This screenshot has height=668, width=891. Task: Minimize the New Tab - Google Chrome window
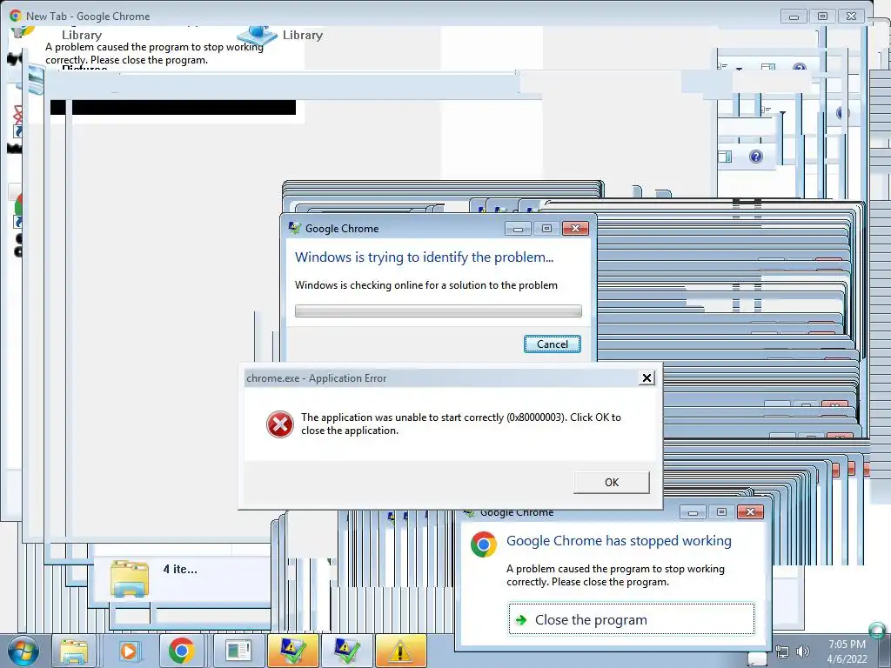click(794, 17)
